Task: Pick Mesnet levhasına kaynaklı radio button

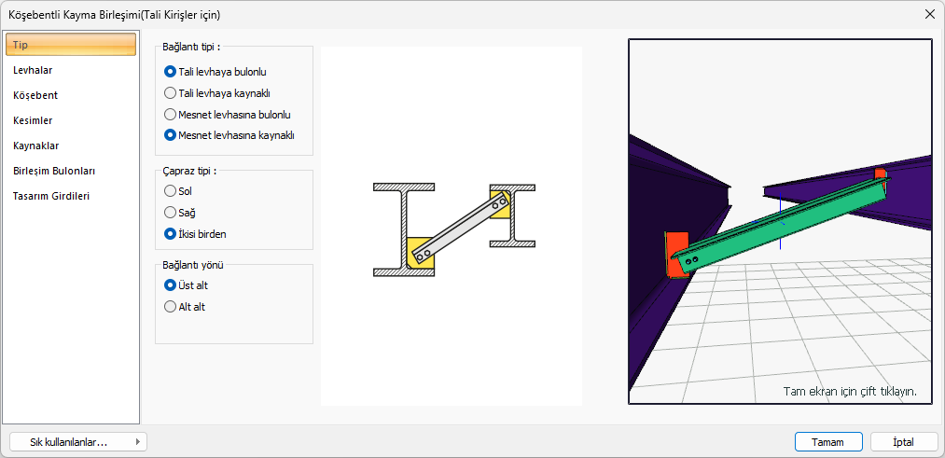Action: pos(170,134)
